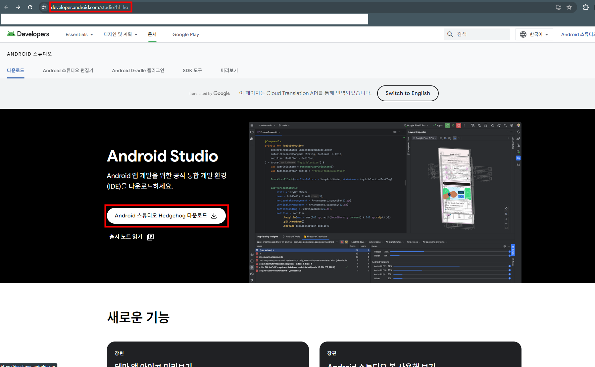This screenshot has width=595, height=367.
Task: Click the 테마 앱 아이콘 미리보기 card
Action: [208, 354]
